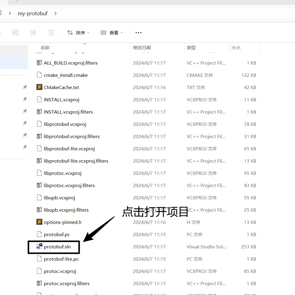Image resolution: width=295 pixels, height=295 pixels.
Task: Select file name protobuf-lite.pc
Action: [61, 259]
